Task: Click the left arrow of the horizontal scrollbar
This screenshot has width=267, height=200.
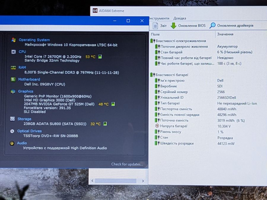Action: [x=92, y=181]
